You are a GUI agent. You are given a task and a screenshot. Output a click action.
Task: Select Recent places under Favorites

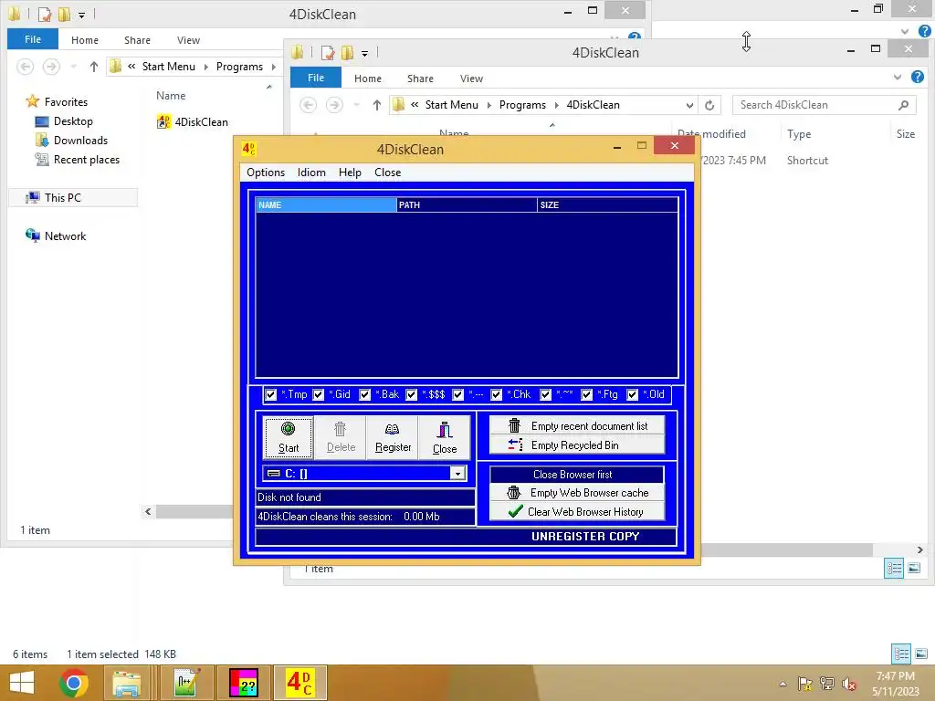pyautogui.click(x=77, y=160)
